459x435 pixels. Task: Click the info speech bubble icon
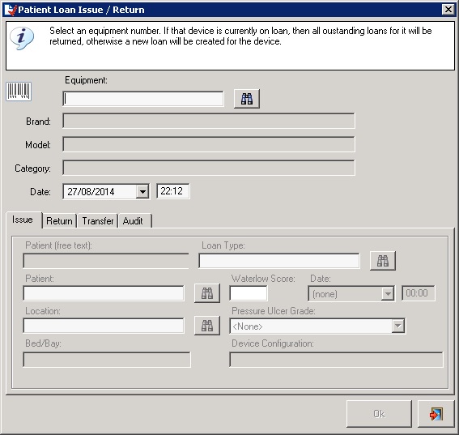(22, 38)
